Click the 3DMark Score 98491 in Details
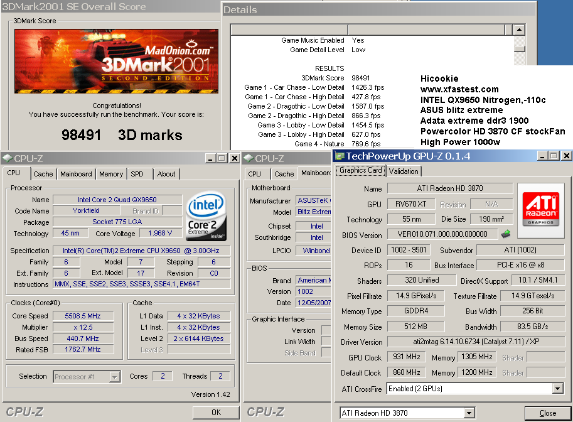This screenshot has width=573, height=422. [361, 78]
